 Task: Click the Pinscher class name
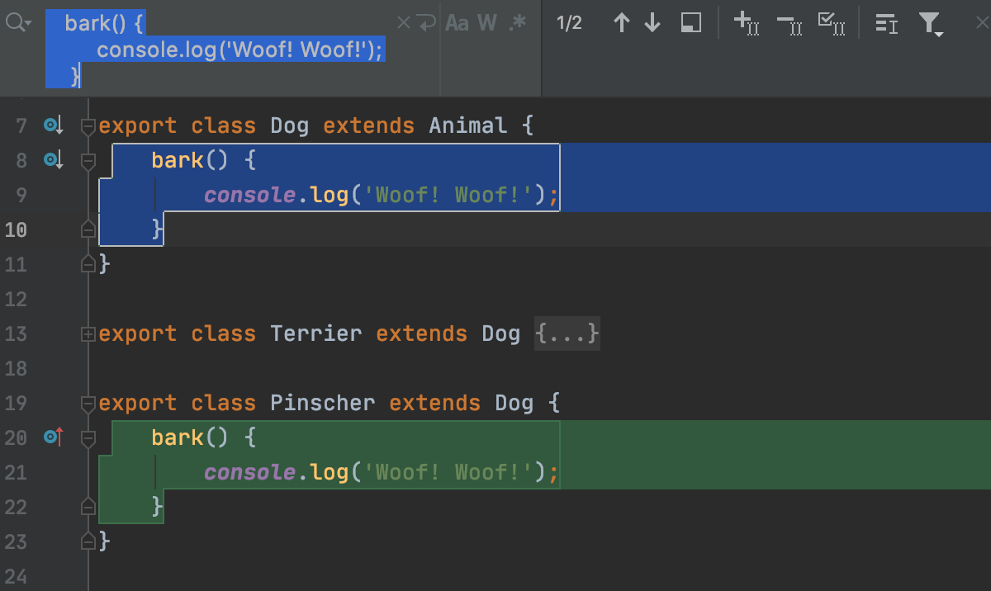pos(323,404)
